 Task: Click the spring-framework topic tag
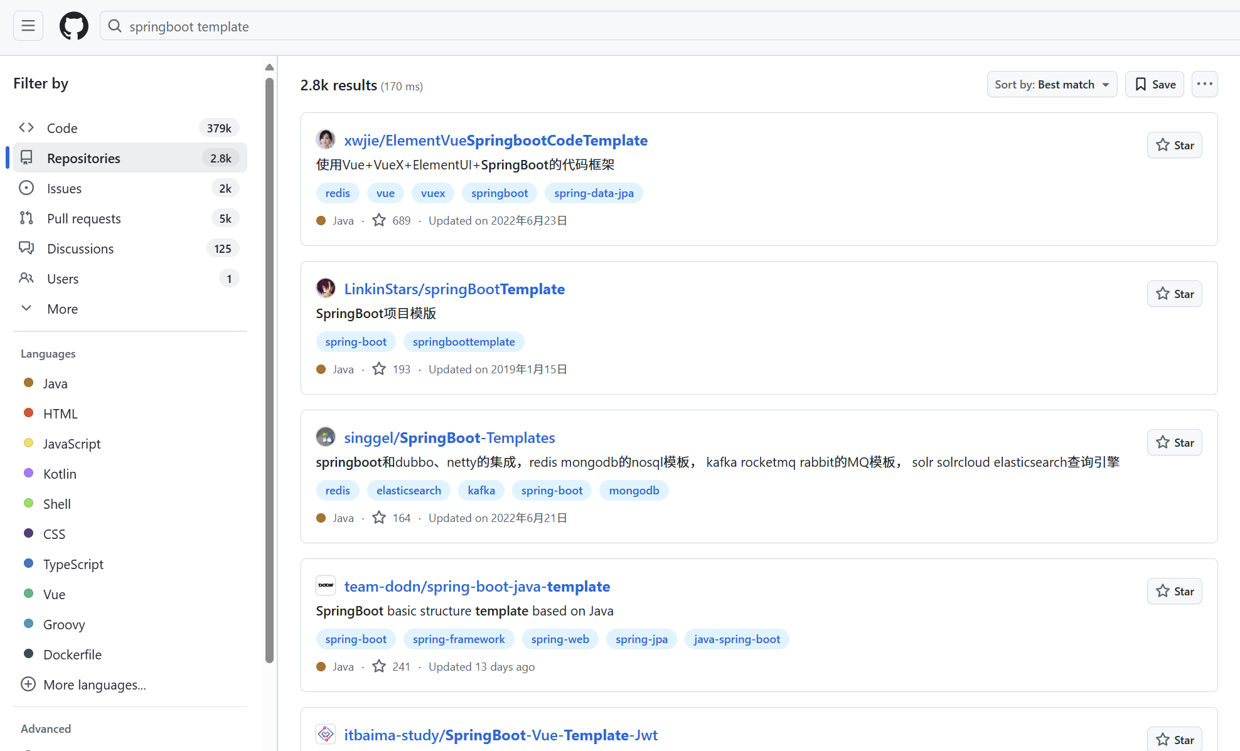point(459,639)
